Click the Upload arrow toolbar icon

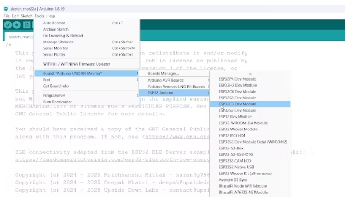17,25
